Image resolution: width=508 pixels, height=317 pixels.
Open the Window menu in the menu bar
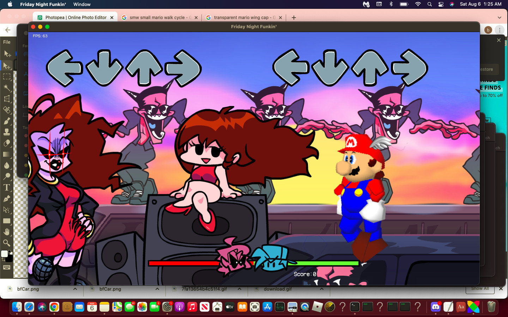[82, 4]
